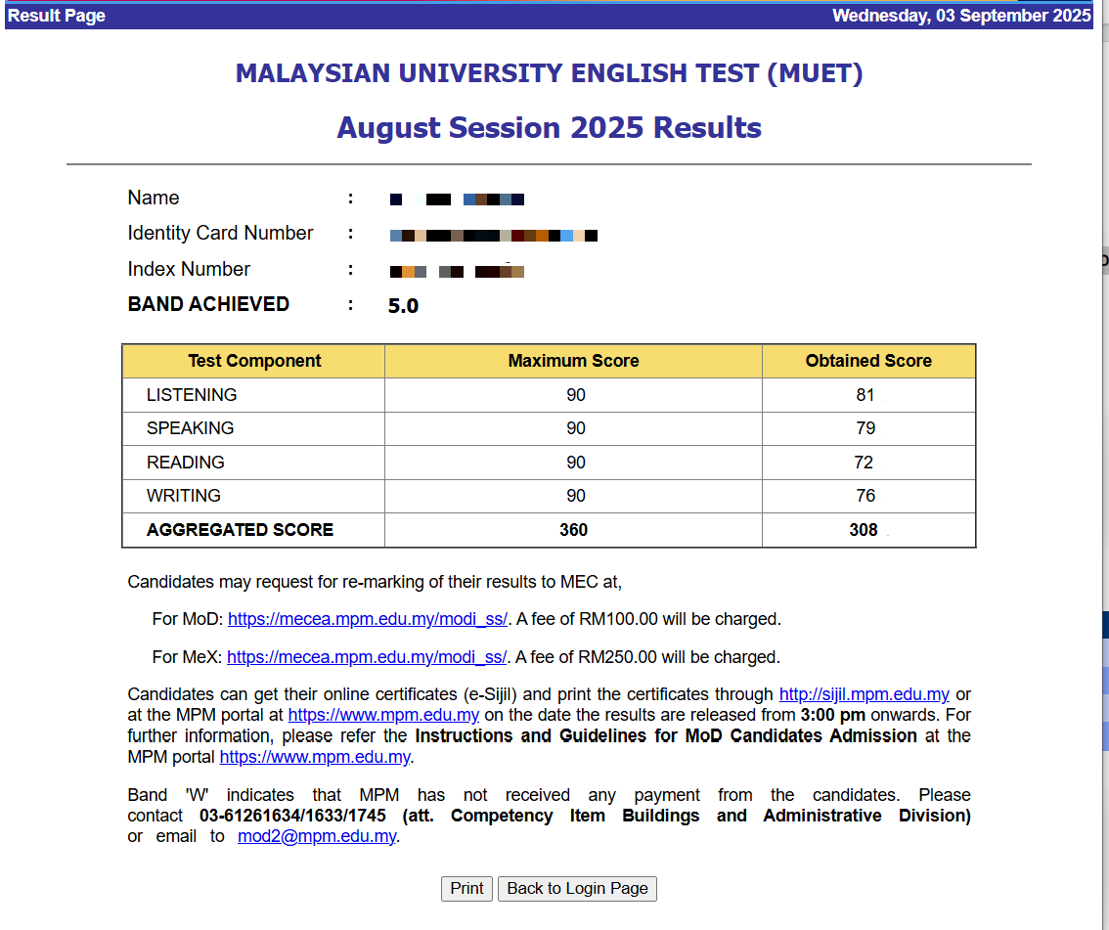Screen dimensions: 1109x930
Task: Click the Print button
Action: pyautogui.click(x=466, y=888)
